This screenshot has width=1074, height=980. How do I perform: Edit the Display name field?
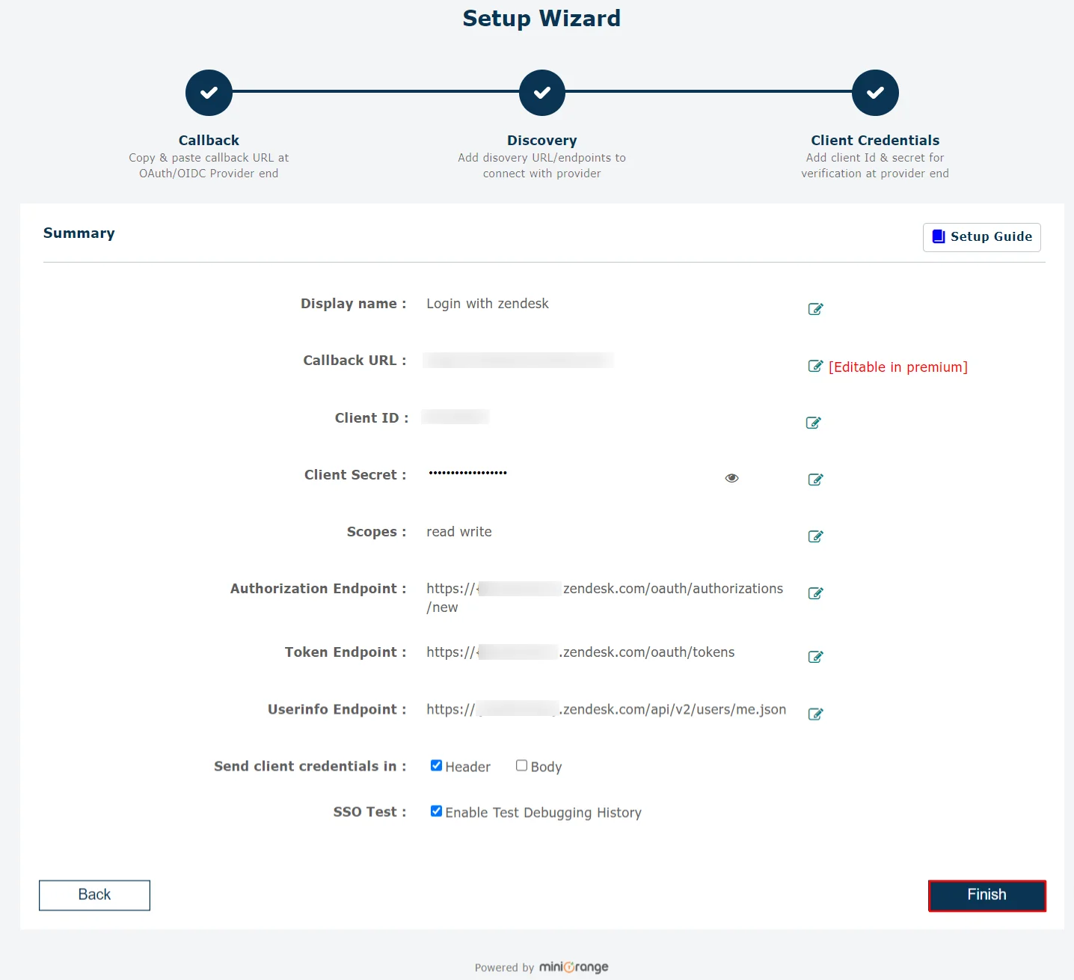tap(815, 309)
